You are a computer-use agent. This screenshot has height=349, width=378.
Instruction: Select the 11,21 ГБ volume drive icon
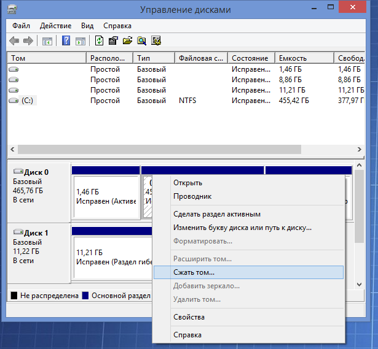[x=14, y=90]
